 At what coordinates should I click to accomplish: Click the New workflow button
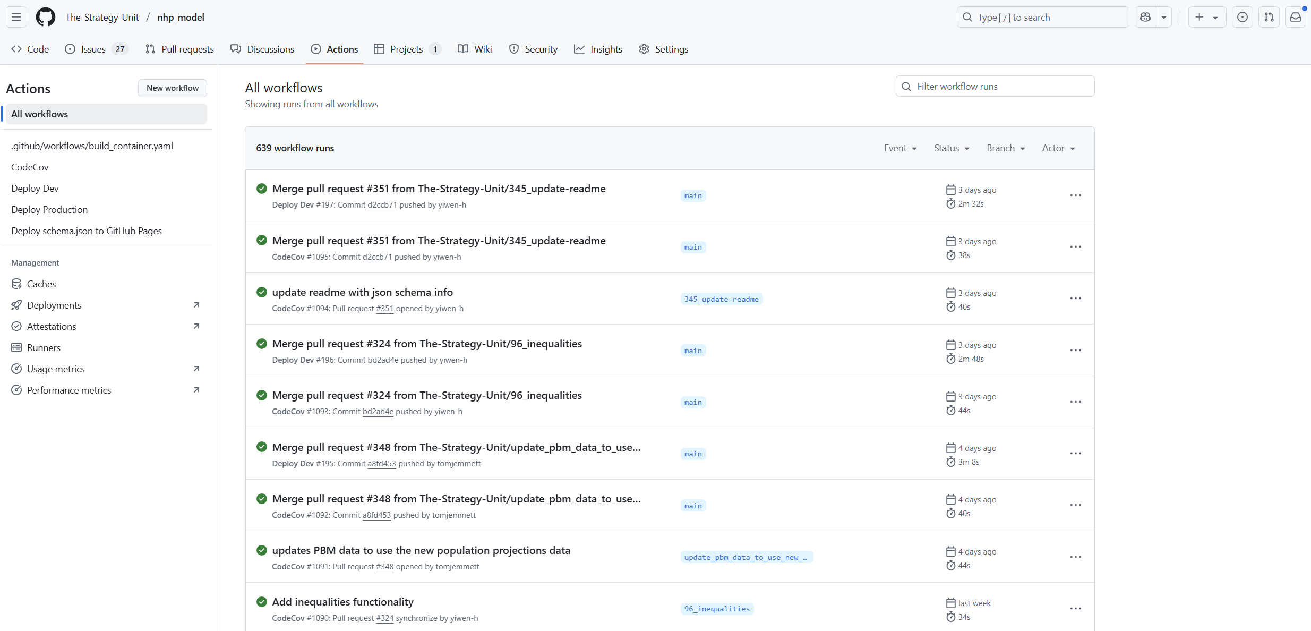click(x=173, y=88)
